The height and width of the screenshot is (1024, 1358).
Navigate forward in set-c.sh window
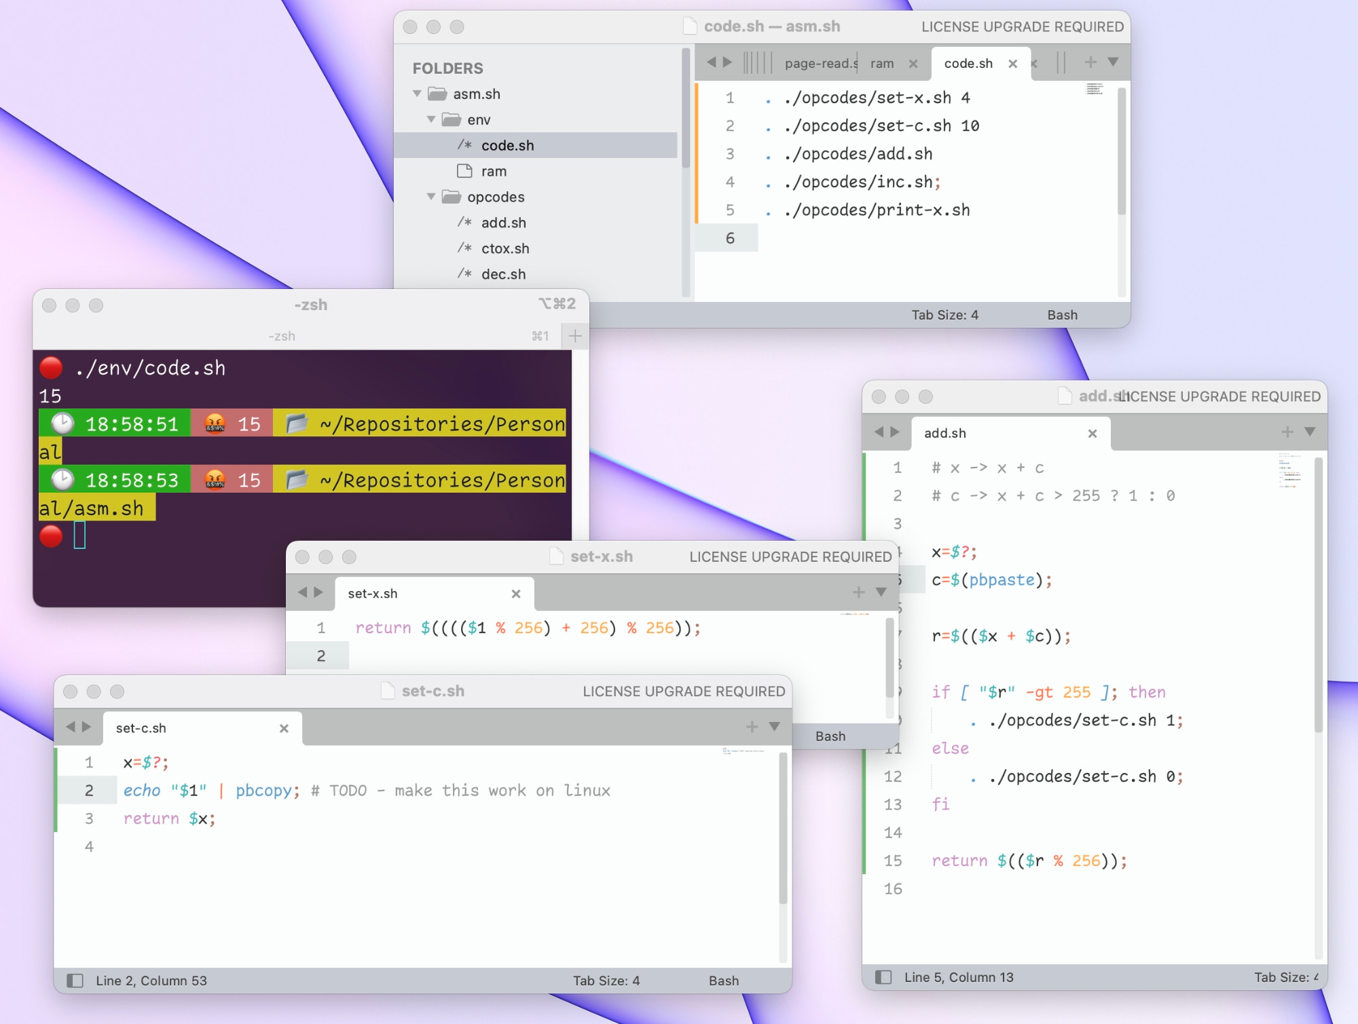click(86, 727)
